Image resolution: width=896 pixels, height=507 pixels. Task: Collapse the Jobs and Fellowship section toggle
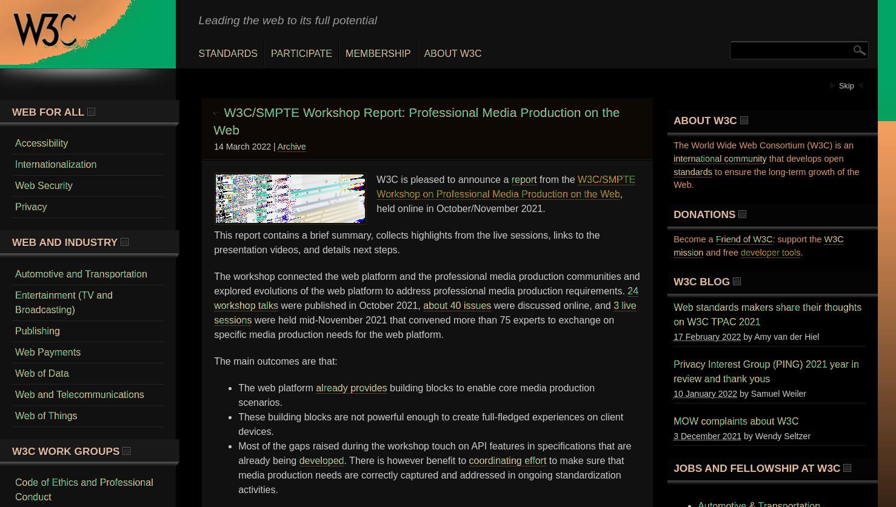click(848, 468)
